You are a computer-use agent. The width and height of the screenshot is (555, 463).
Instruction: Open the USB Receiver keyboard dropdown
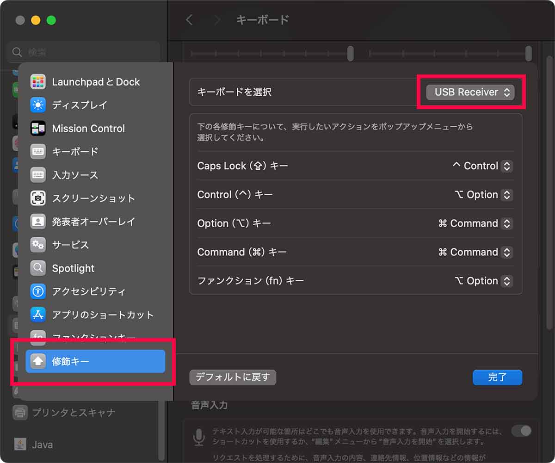[x=470, y=92]
